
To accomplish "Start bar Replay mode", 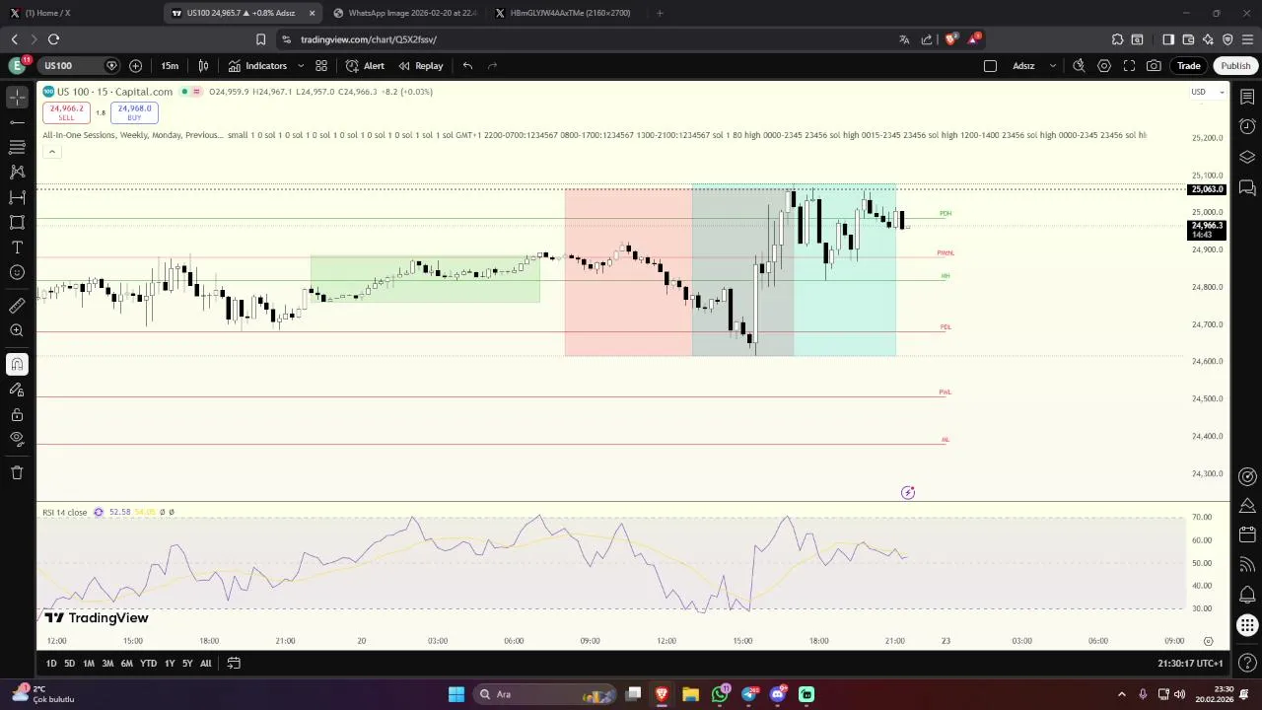I will coord(421,66).
